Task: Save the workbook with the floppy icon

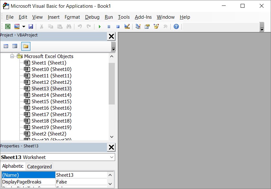Action: coord(31,26)
